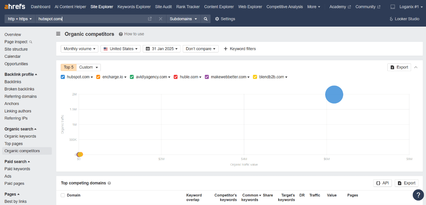
Task: Open Site structure in the sidebar
Action: click(x=16, y=49)
